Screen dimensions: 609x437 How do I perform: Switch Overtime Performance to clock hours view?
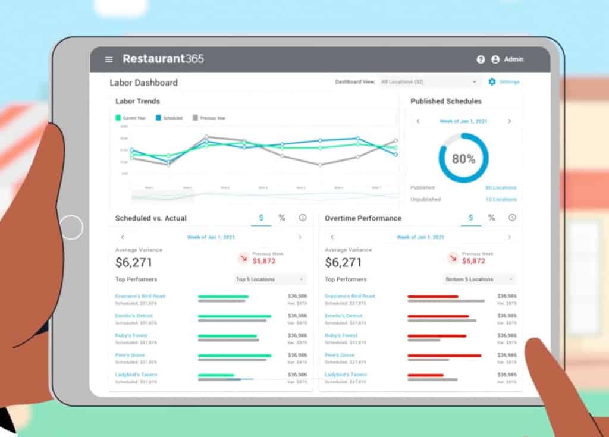coord(512,218)
